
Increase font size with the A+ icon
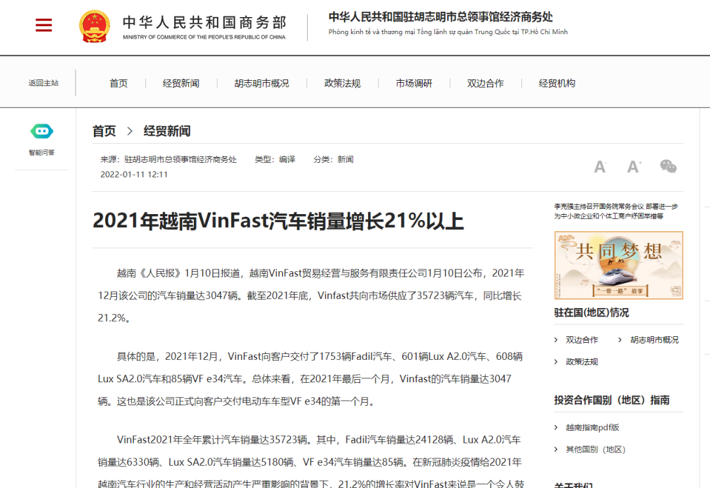pos(633,166)
